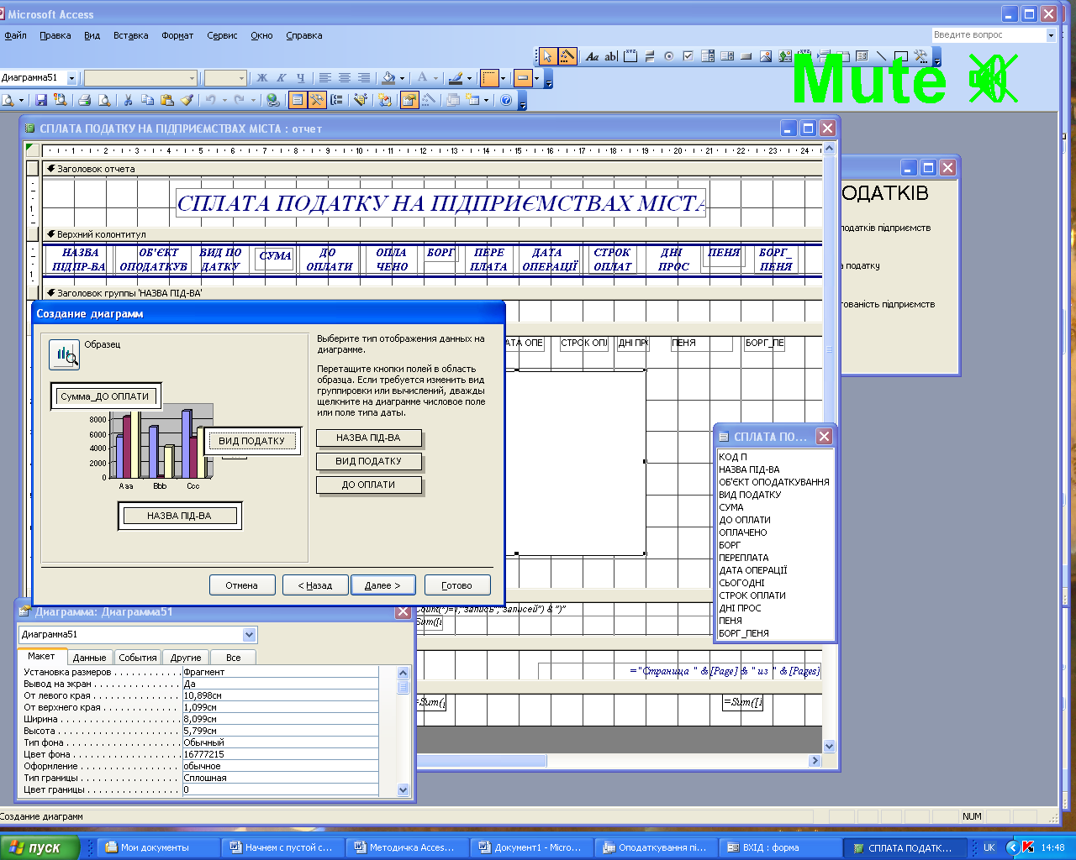Expand the special effect dropdown arrow
This screenshot has height=860, width=1076.
[x=536, y=78]
